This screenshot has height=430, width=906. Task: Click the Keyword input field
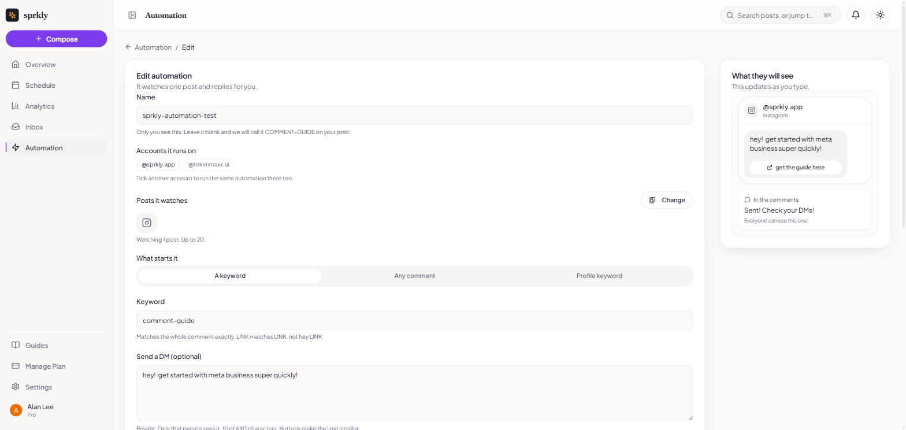[414, 320]
